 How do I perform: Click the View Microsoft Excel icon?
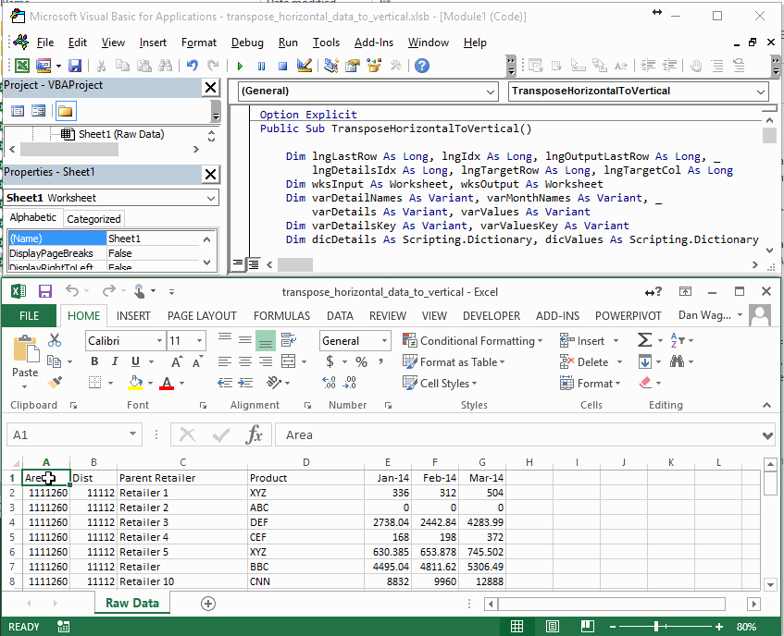[x=22, y=66]
